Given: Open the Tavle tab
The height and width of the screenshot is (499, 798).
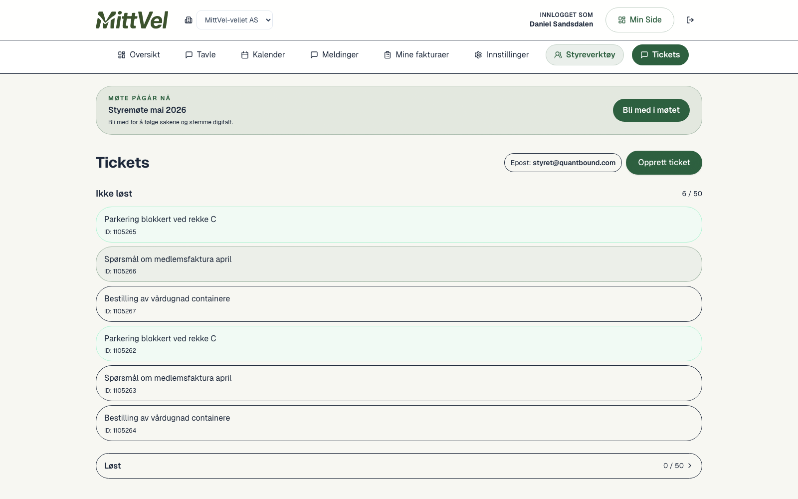Looking at the screenshot, I should click(200, 55).
